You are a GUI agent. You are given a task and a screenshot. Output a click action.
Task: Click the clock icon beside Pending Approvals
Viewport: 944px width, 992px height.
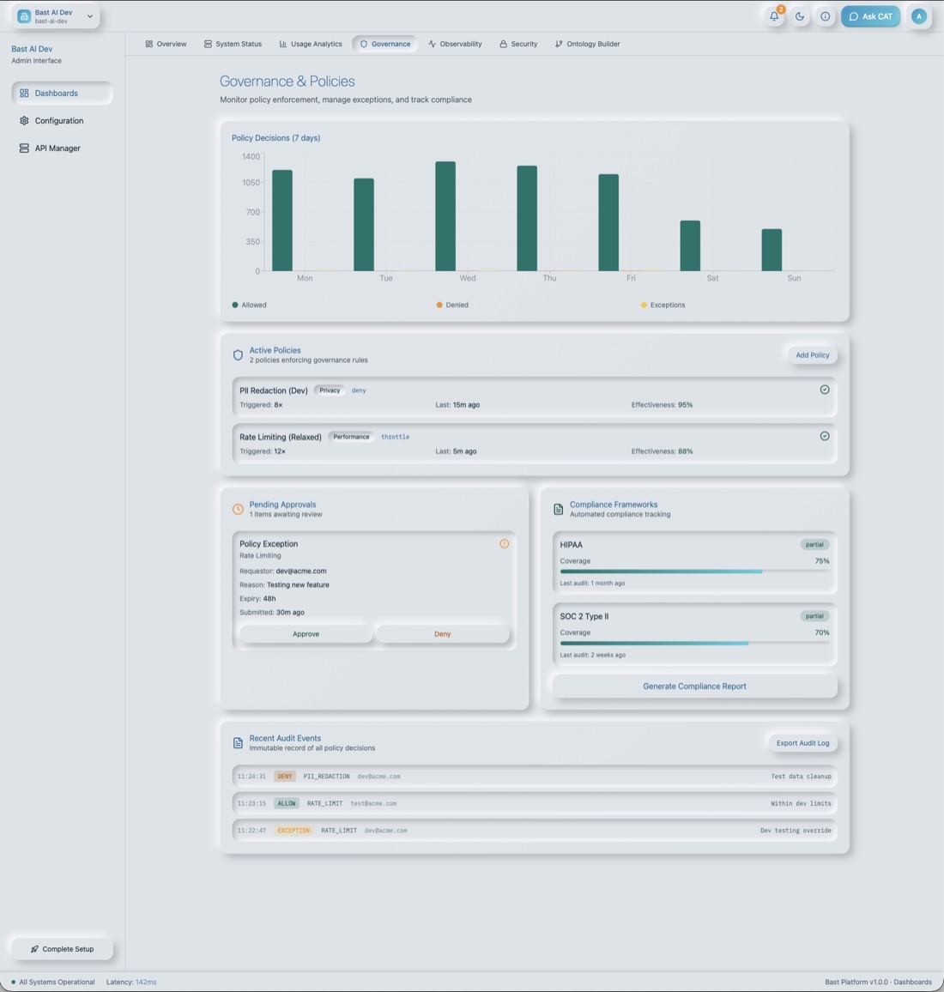(238, 509)
